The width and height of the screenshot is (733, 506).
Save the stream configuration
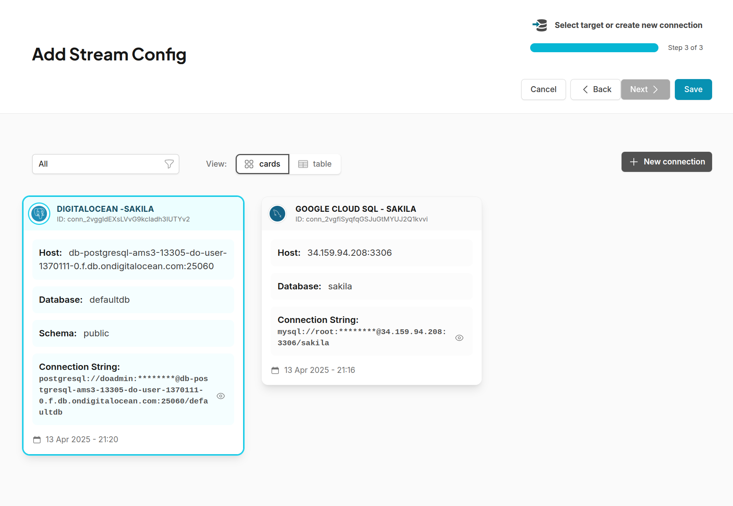coord(693,89)
